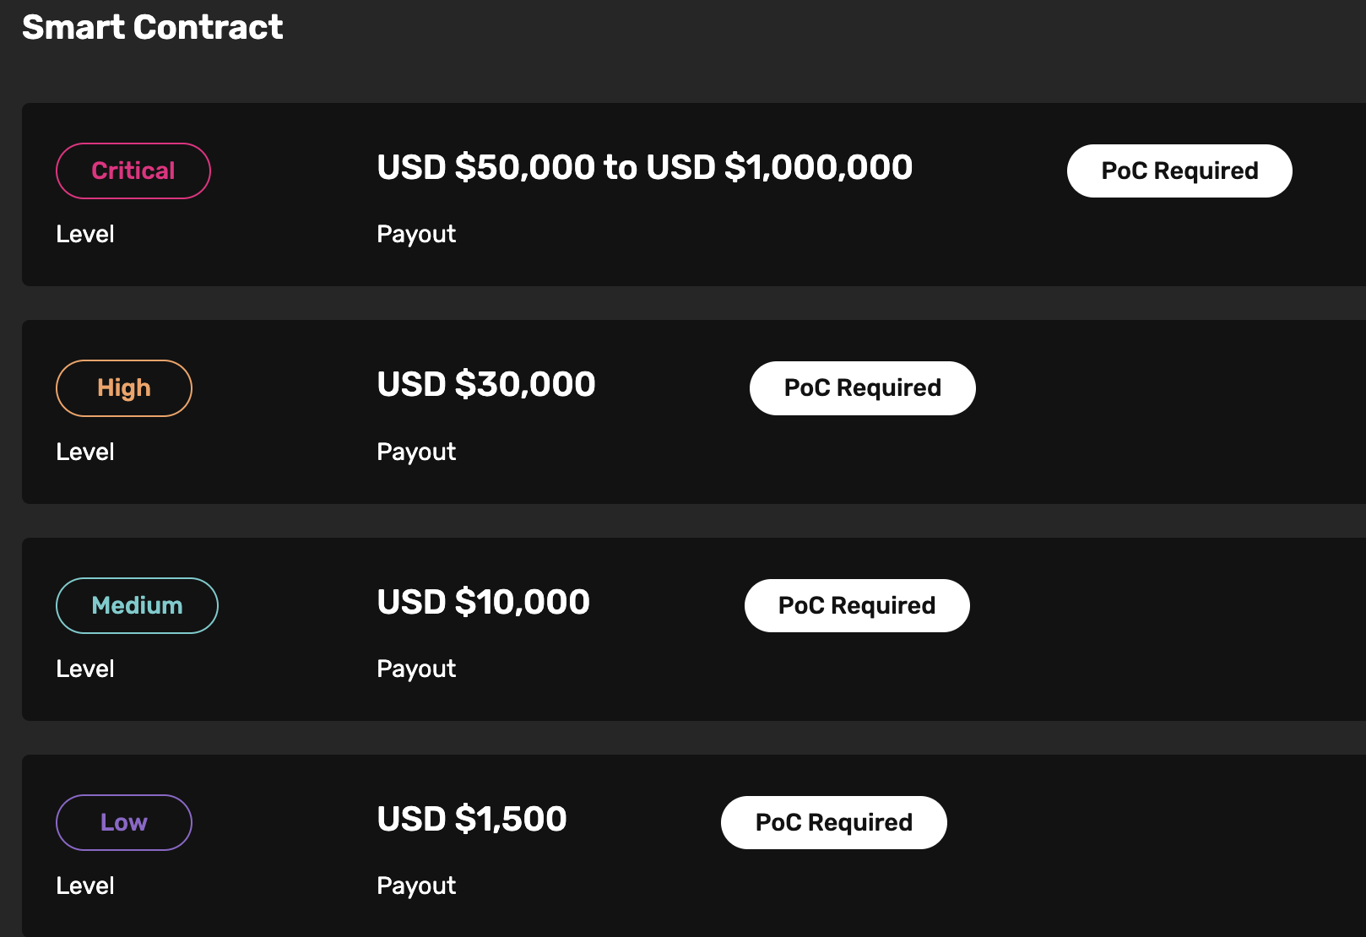Click the Medium severity badge
Image resolution: width=1366 pixels, height=937 pixels.
point(137,604)
